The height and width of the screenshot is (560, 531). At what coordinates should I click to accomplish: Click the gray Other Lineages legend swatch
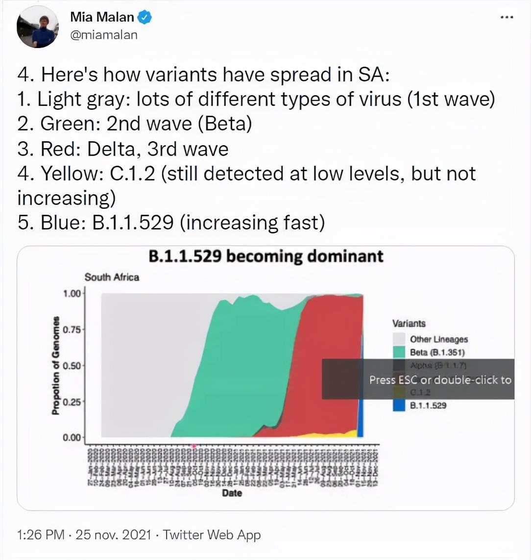pyautogui.click(x=400, y=339)
